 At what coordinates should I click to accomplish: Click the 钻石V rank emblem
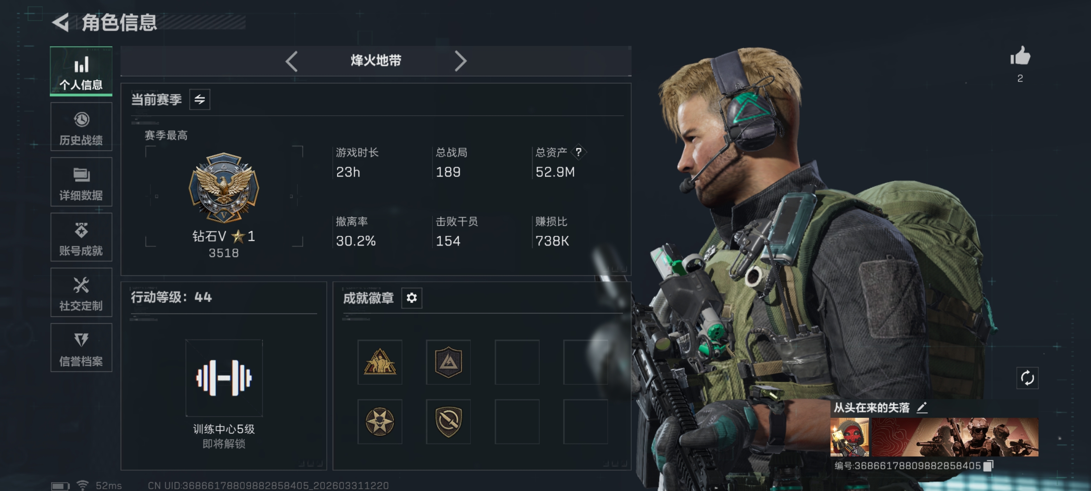(x=224, y=188)
